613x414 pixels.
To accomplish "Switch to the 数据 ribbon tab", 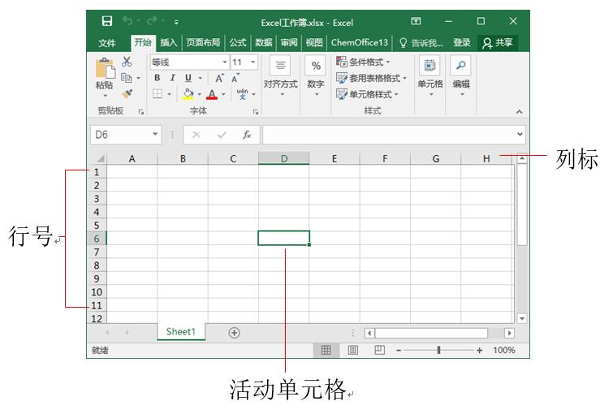I will [x=263, y=42].
